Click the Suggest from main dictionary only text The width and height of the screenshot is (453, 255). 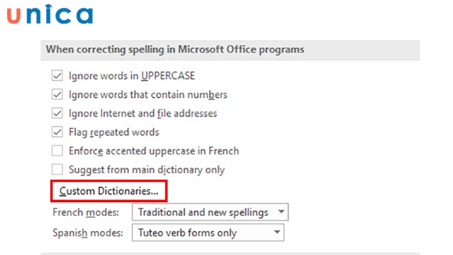point(147,169)
